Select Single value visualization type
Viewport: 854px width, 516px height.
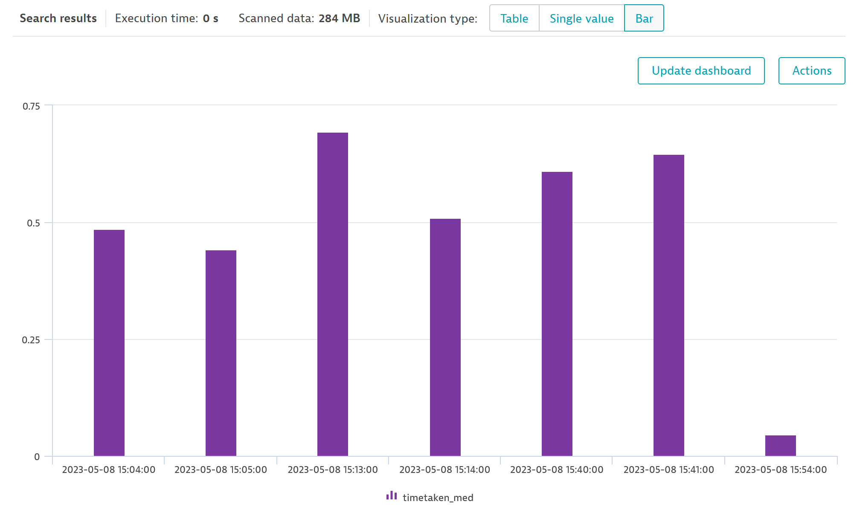(581, 18)
